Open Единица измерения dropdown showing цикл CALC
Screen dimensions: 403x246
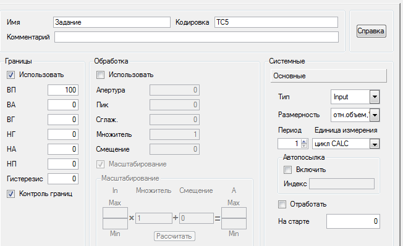375,144
